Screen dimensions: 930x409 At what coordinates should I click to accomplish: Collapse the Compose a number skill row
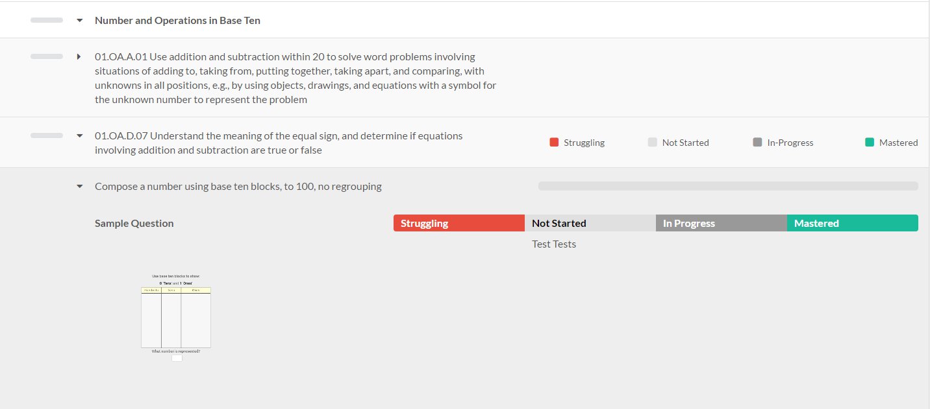[79, 186]
